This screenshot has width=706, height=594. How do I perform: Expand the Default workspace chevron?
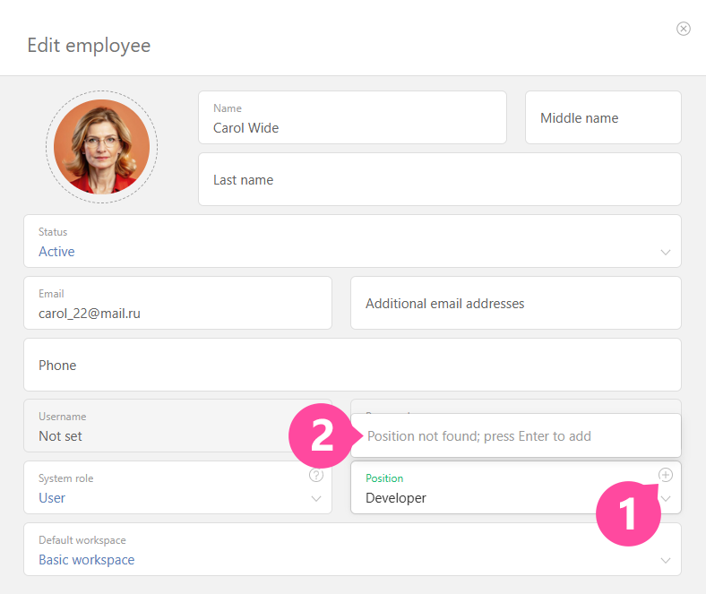665,561
